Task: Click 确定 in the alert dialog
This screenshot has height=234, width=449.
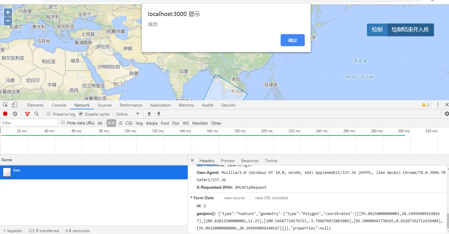Action: (x=293, y=40)
